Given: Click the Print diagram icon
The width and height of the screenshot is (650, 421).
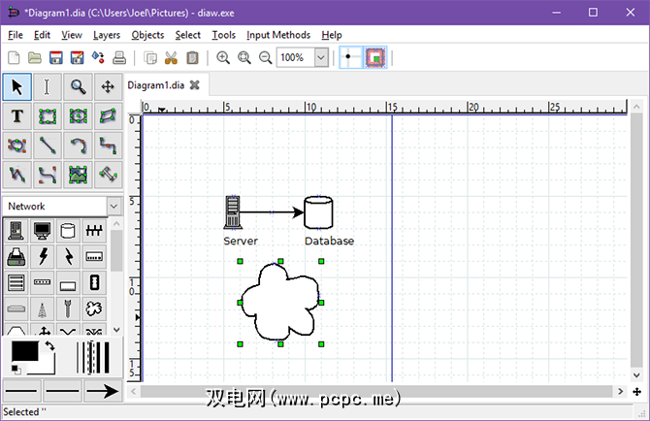Looking at the screenshot, I should [x=118, y=58].
